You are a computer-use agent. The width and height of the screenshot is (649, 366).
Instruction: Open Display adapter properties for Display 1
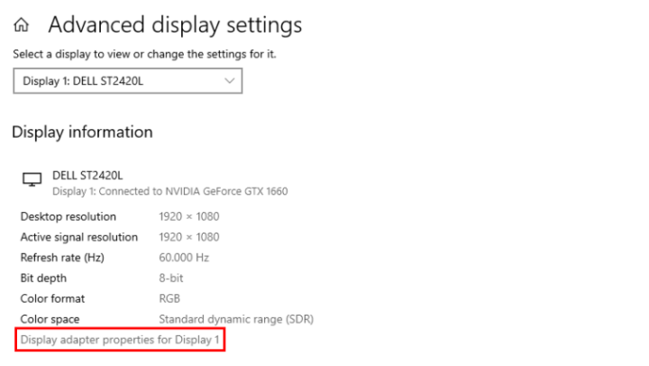pyautogui.click(x=120, y=340)
